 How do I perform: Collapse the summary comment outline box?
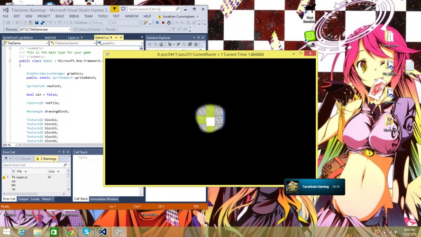click(x=10, y=48)
